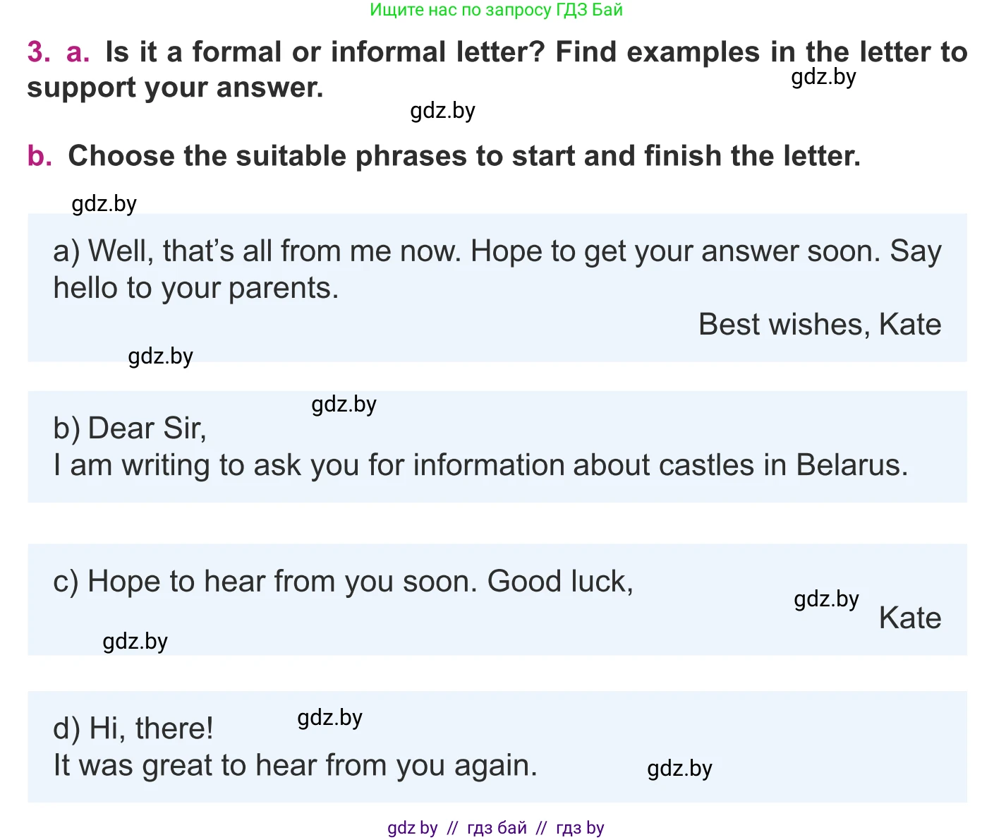
Task: Click the footer "гдз бай" text
Action: point(497,828)
